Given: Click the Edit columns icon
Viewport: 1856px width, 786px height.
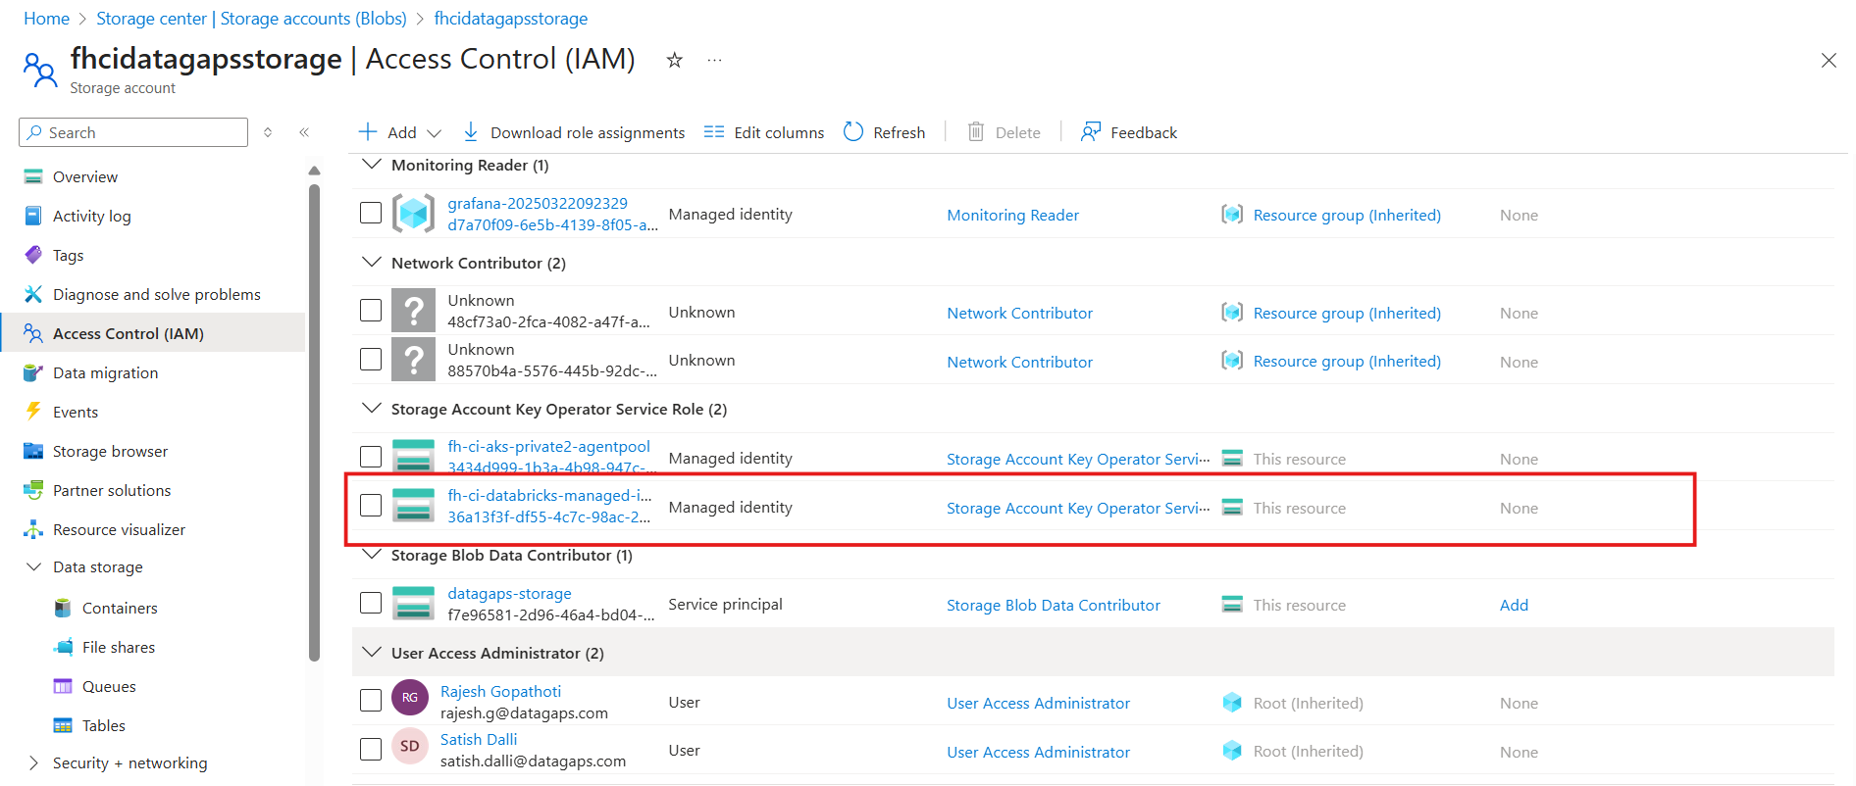Looking at the screenshot, I should 714,132.
